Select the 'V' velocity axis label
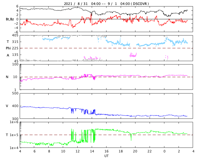 click(x=7, y=106)
